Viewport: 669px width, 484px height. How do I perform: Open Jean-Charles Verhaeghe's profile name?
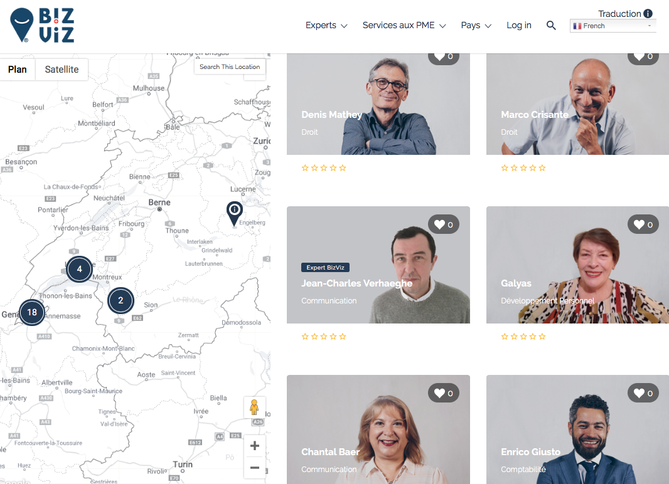pos(356,283)
